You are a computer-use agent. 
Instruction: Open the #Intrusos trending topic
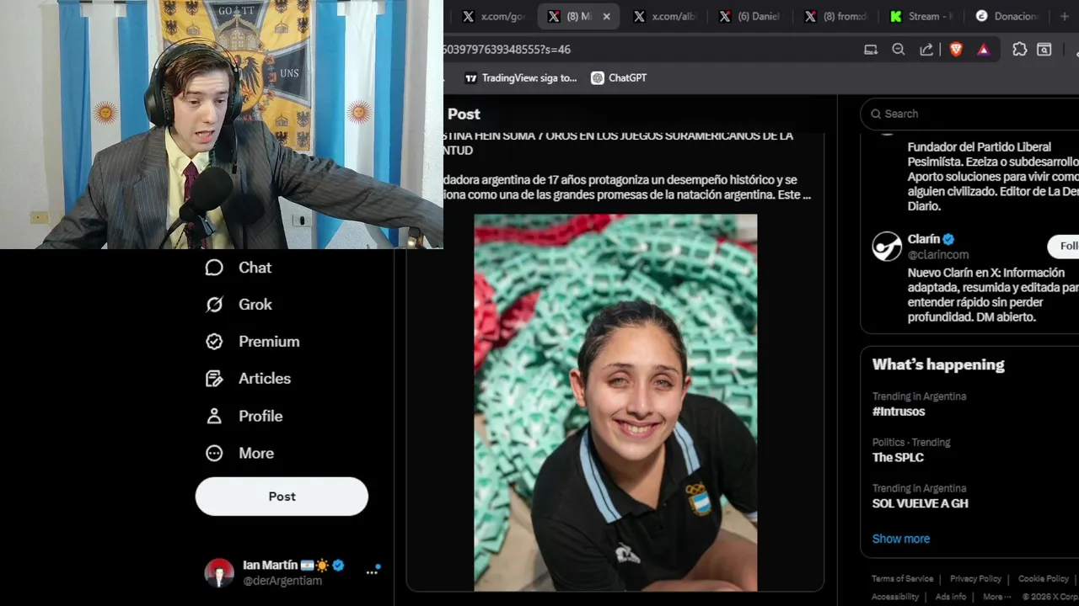(x=899, y=412)
